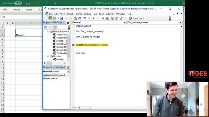The image size is (209, 117).
Task: Open the Excel File tab
Action: click(5, 9)
